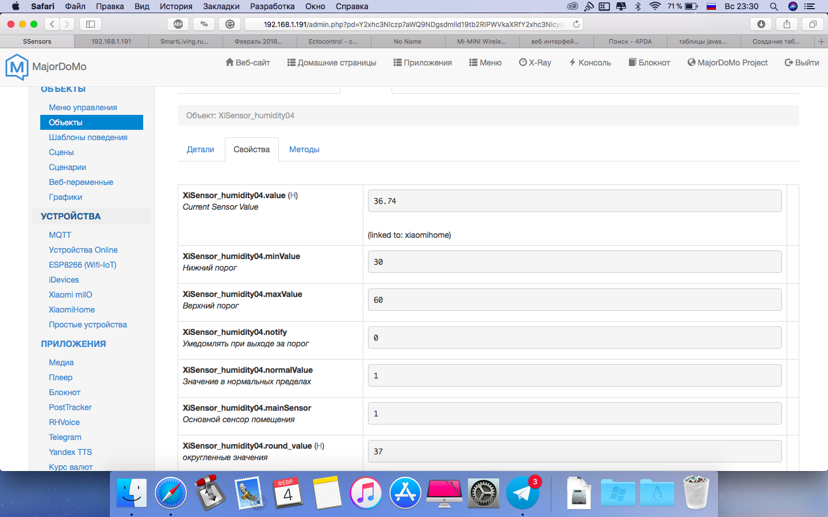Image resolution: width=828 pixels, height=517 pixels.
Task: Click the minValue input field
Action: click(x=574, y=262)
